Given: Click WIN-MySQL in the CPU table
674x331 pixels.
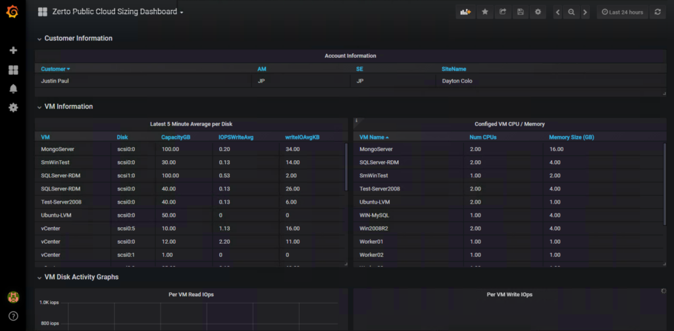Looking at the screenshot, I should click(x=375, y=215).
